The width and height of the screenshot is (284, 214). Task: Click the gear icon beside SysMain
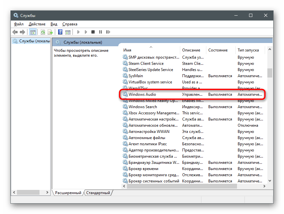pos(125,76)
